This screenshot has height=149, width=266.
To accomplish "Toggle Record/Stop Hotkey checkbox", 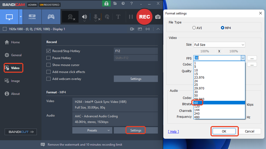I will [48, 51].
